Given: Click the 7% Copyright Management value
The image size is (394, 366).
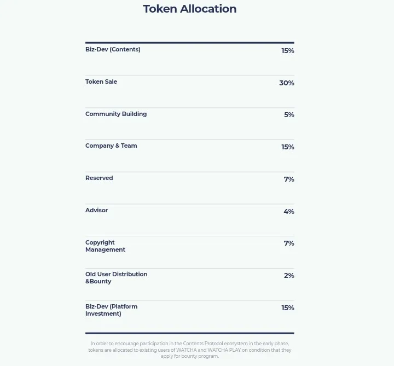Looking at the screenshot, I should coord(289,243).
